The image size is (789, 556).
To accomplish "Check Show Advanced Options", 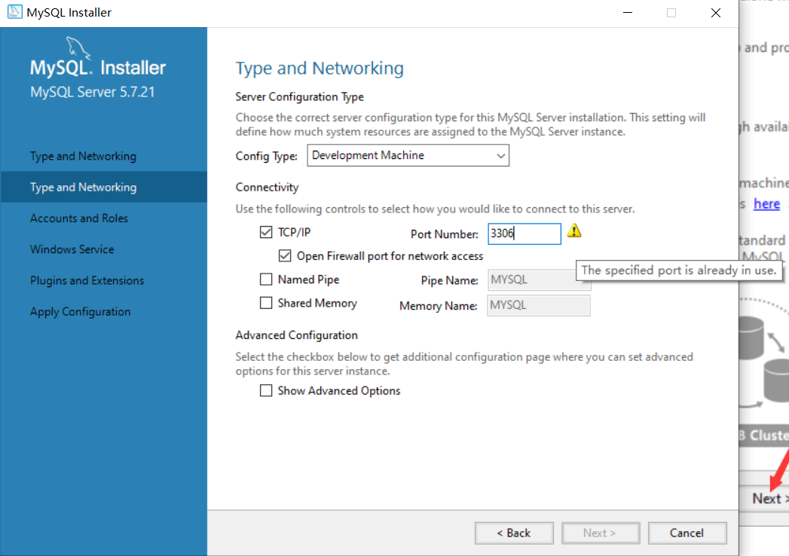I will coord(266,390).
